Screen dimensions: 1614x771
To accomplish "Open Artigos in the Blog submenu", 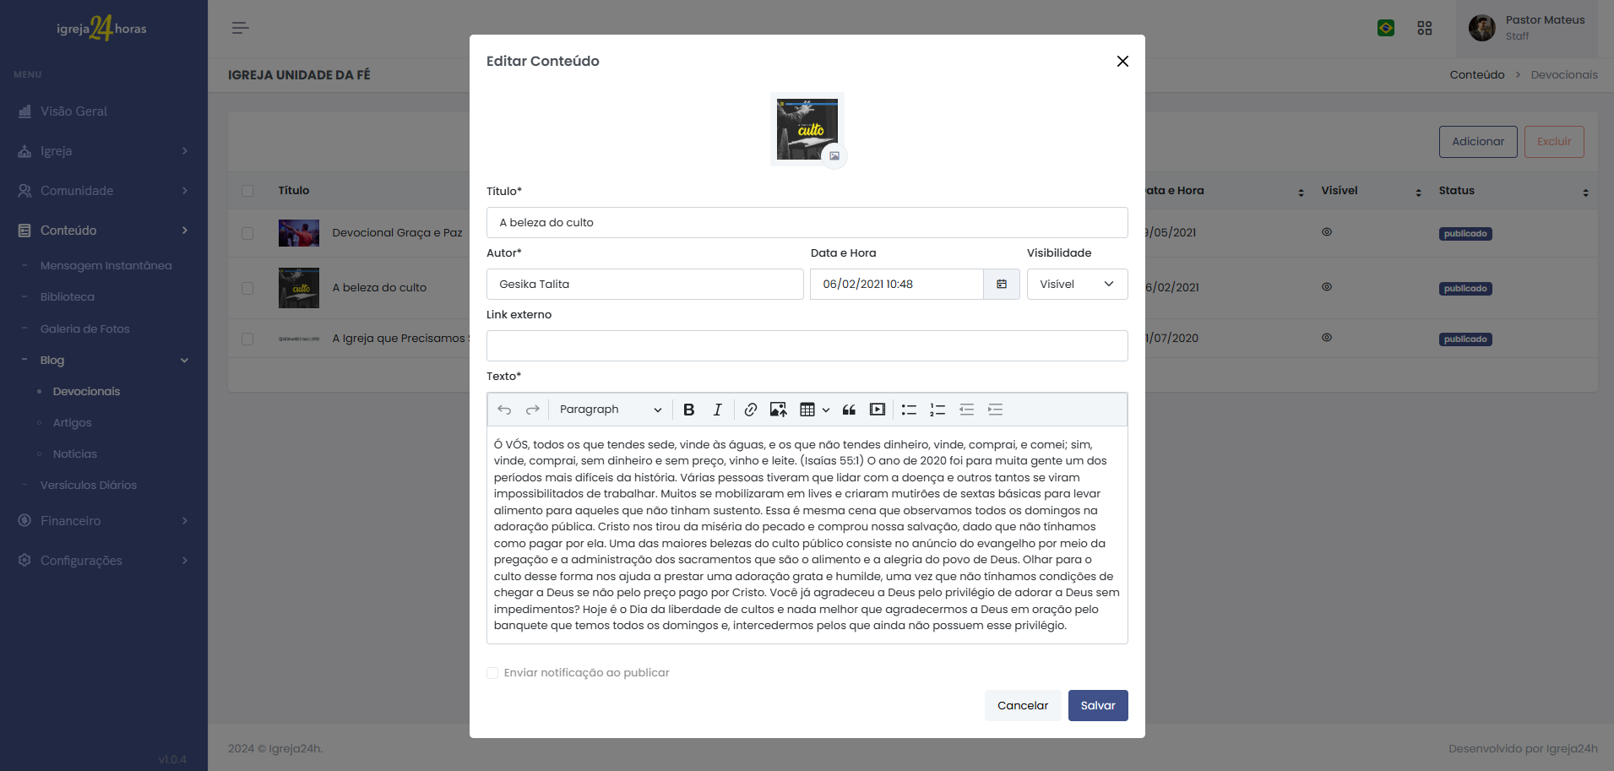I will coord(72,423).
